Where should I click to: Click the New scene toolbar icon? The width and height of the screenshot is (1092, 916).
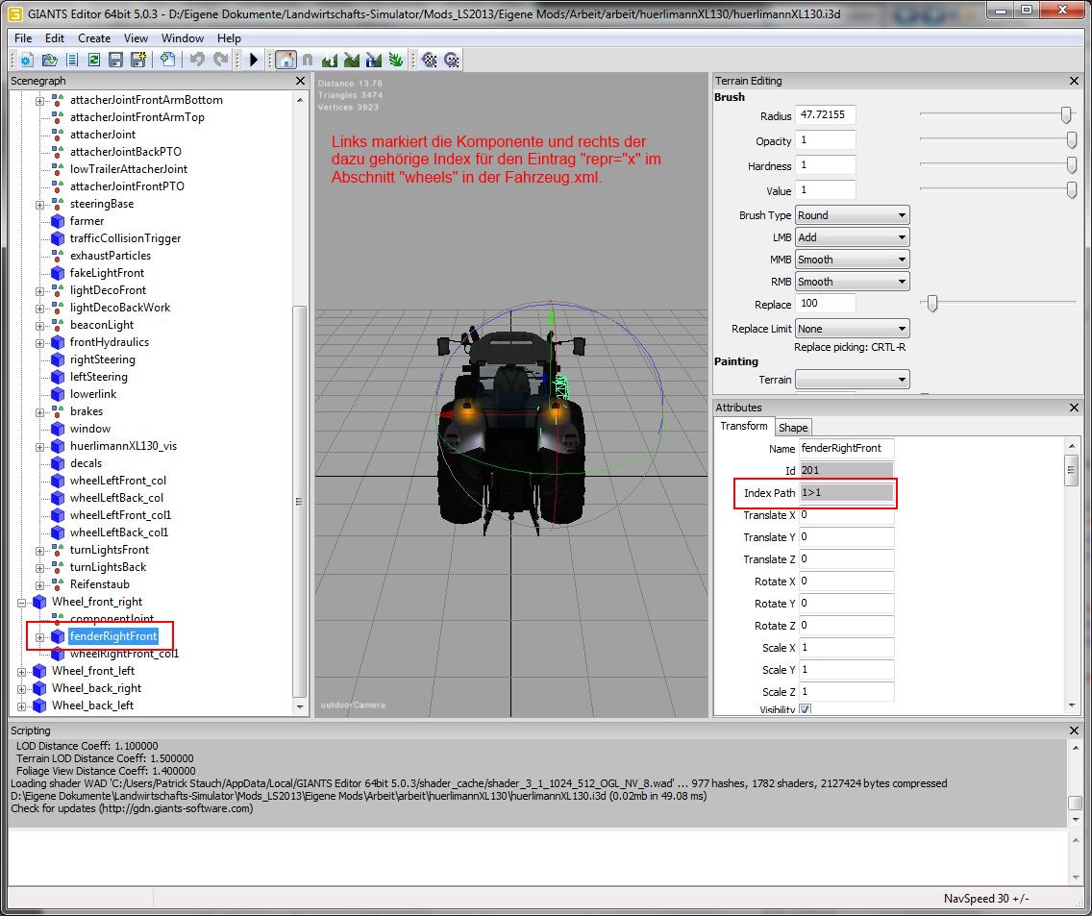pos(26,60)
